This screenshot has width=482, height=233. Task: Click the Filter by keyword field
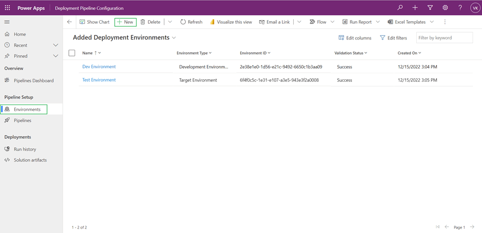444,38
